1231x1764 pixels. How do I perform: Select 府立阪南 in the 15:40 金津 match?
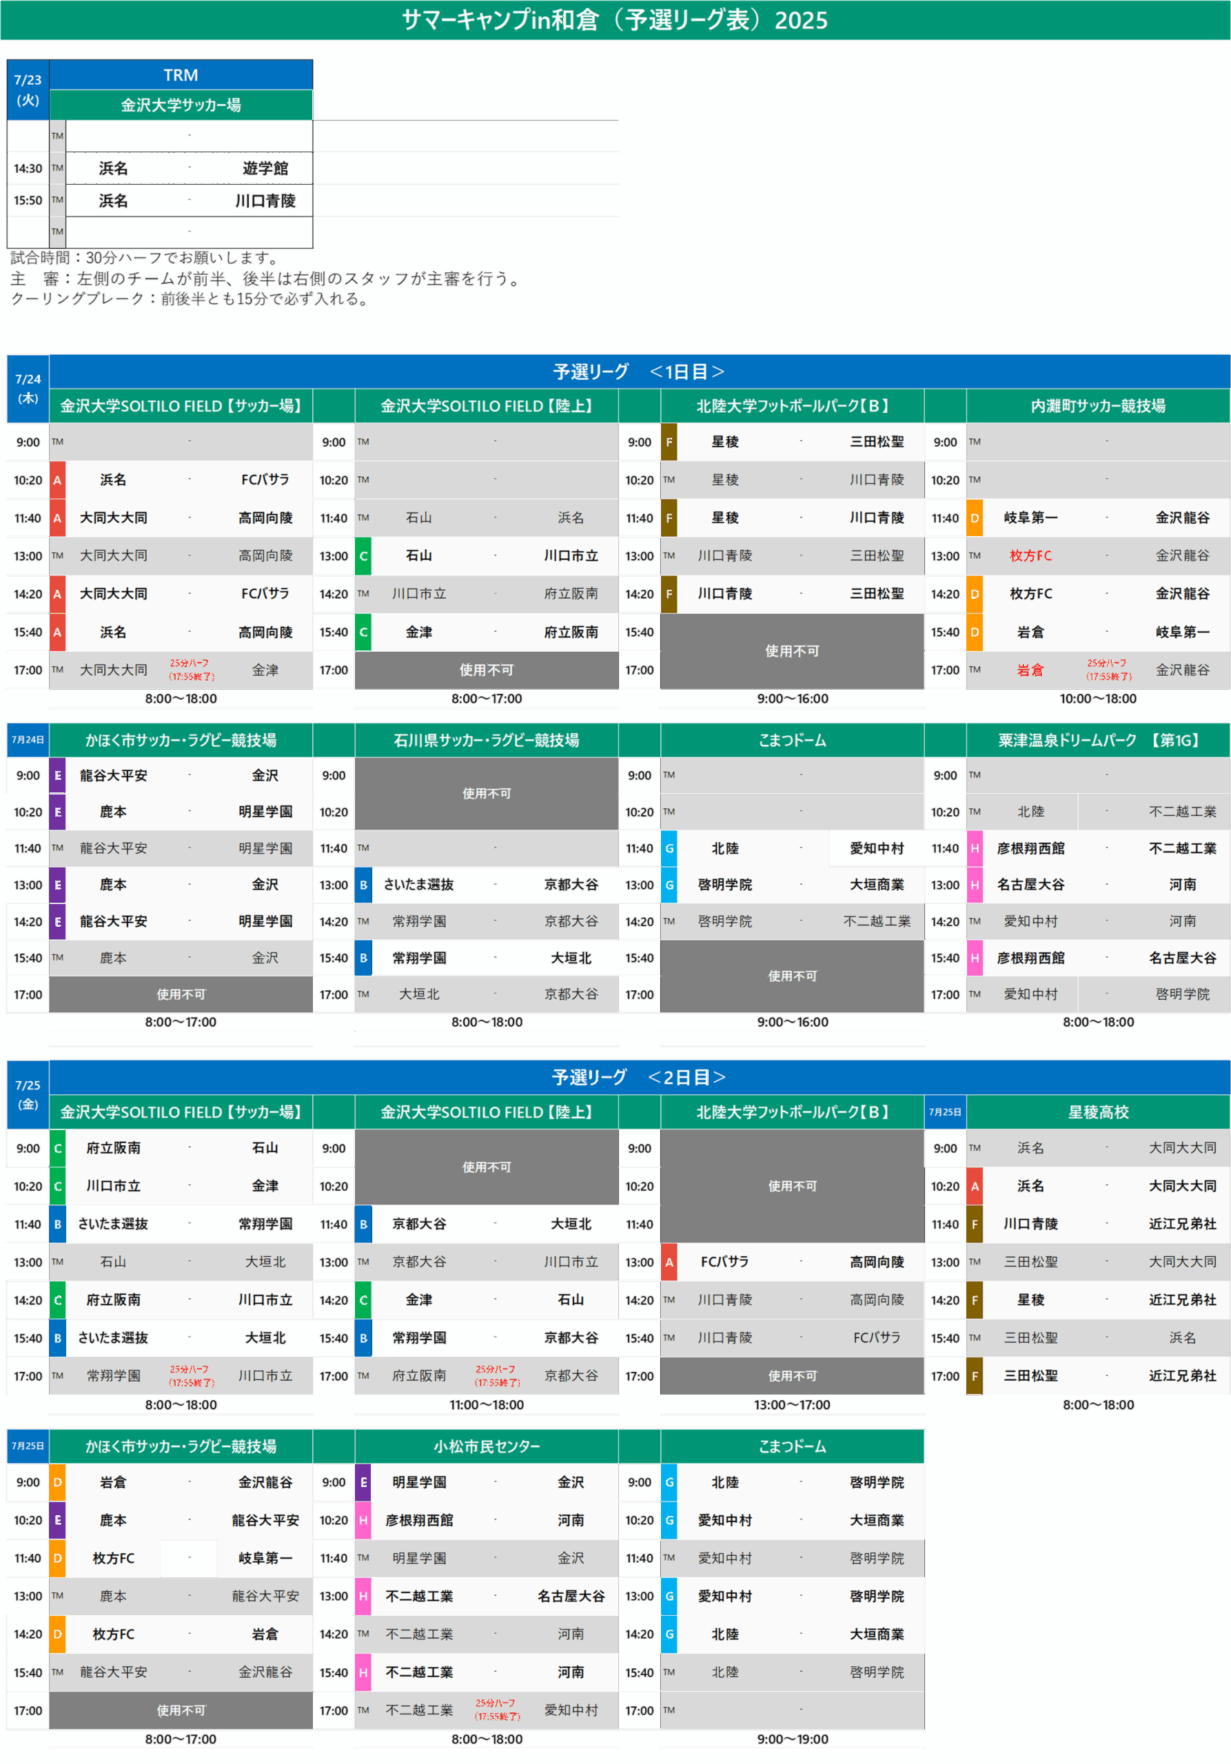[571, 633]
